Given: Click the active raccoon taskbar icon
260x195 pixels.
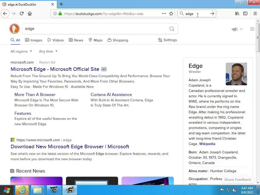Looking at the screenshot, I should [70, 190].
